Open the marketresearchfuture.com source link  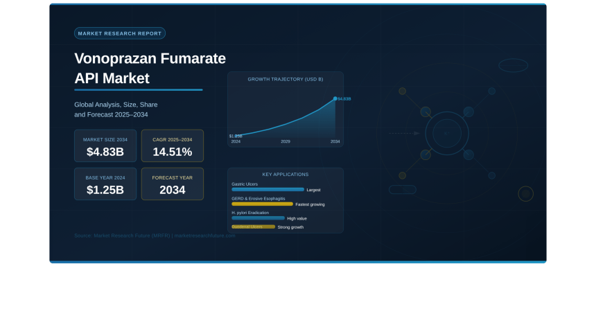[x=204, y=236]
